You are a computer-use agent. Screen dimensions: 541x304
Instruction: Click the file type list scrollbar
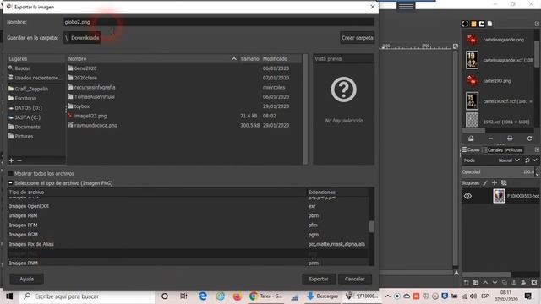(x=372, y=226)
